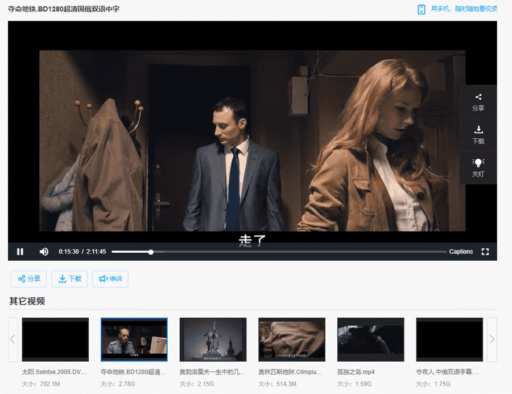Open the 夺命地铁.BD1280 video thumbnail
512x394 pixels.
[134, 339]
